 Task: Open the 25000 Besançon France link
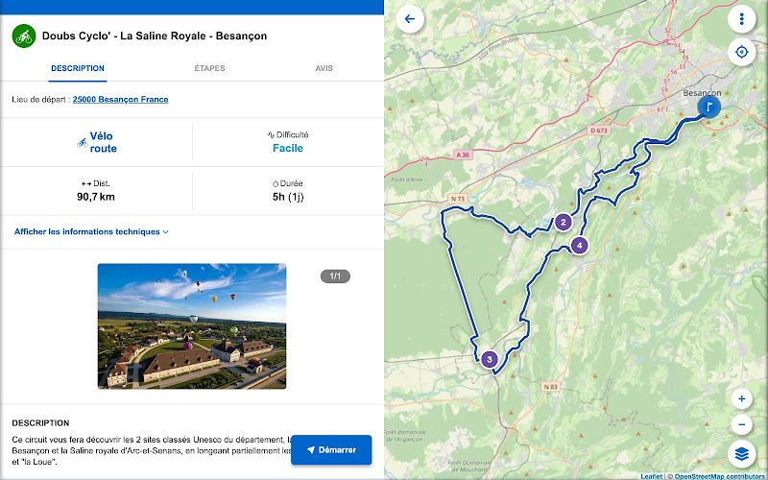click(120, 100)
